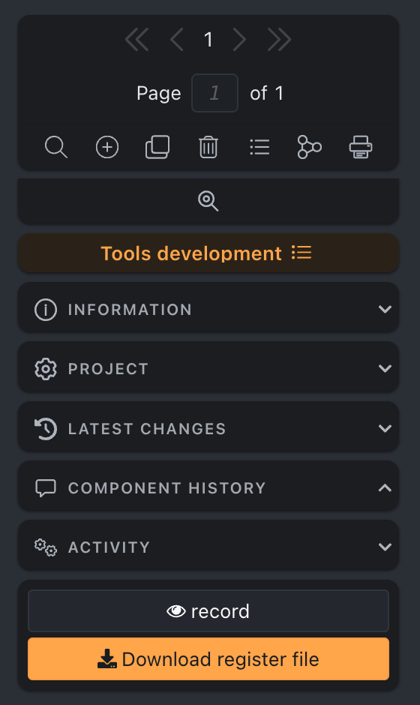The image size is (420, 705).
Task: Go to last page double-right arrows
Action: 279,40
